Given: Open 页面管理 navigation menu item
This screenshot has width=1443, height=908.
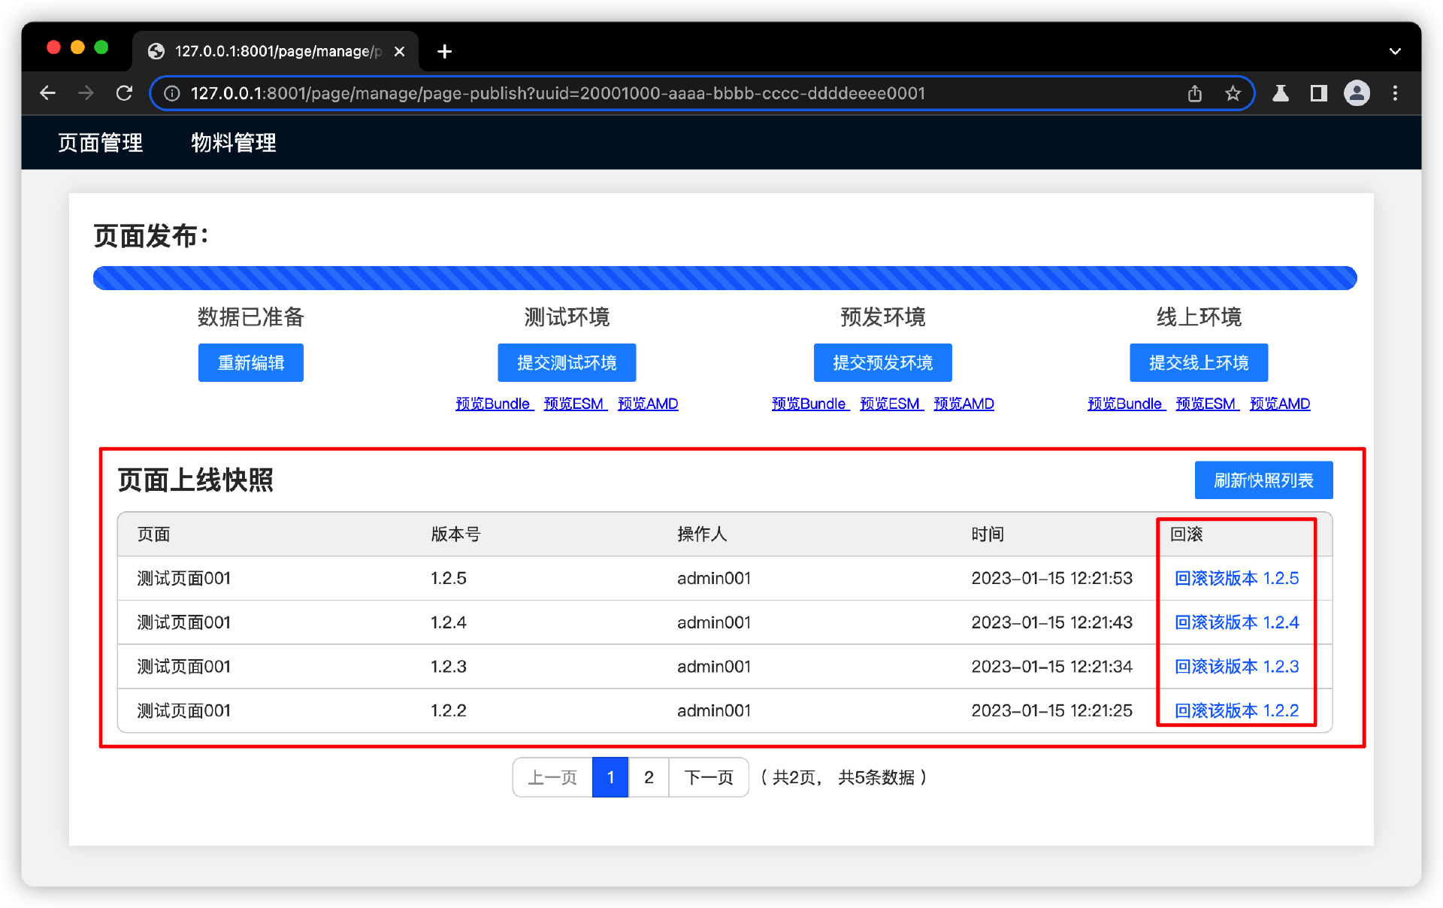Looking at the screenshot, I should [x=100, y=143].
